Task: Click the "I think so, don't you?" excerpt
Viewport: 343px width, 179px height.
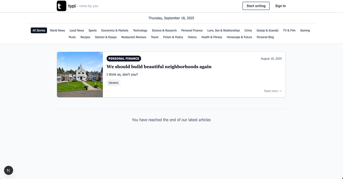Action: pyautogui.click(x=122, y=75)
